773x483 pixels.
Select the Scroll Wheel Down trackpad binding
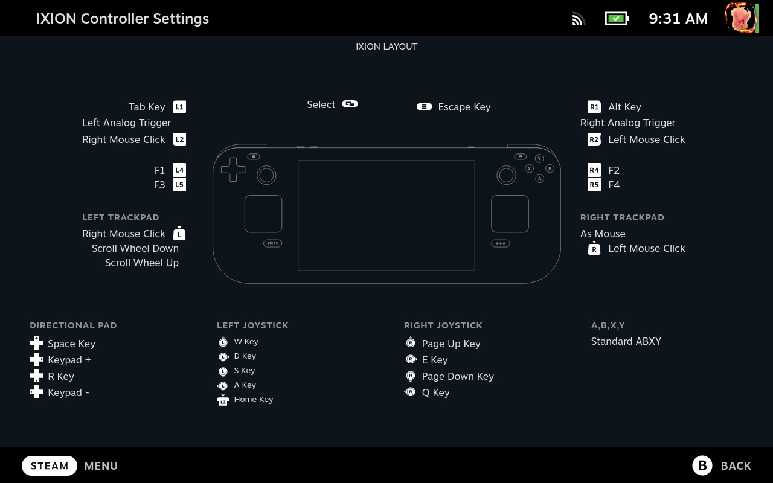pyautogui.click(x=135, y=248)
